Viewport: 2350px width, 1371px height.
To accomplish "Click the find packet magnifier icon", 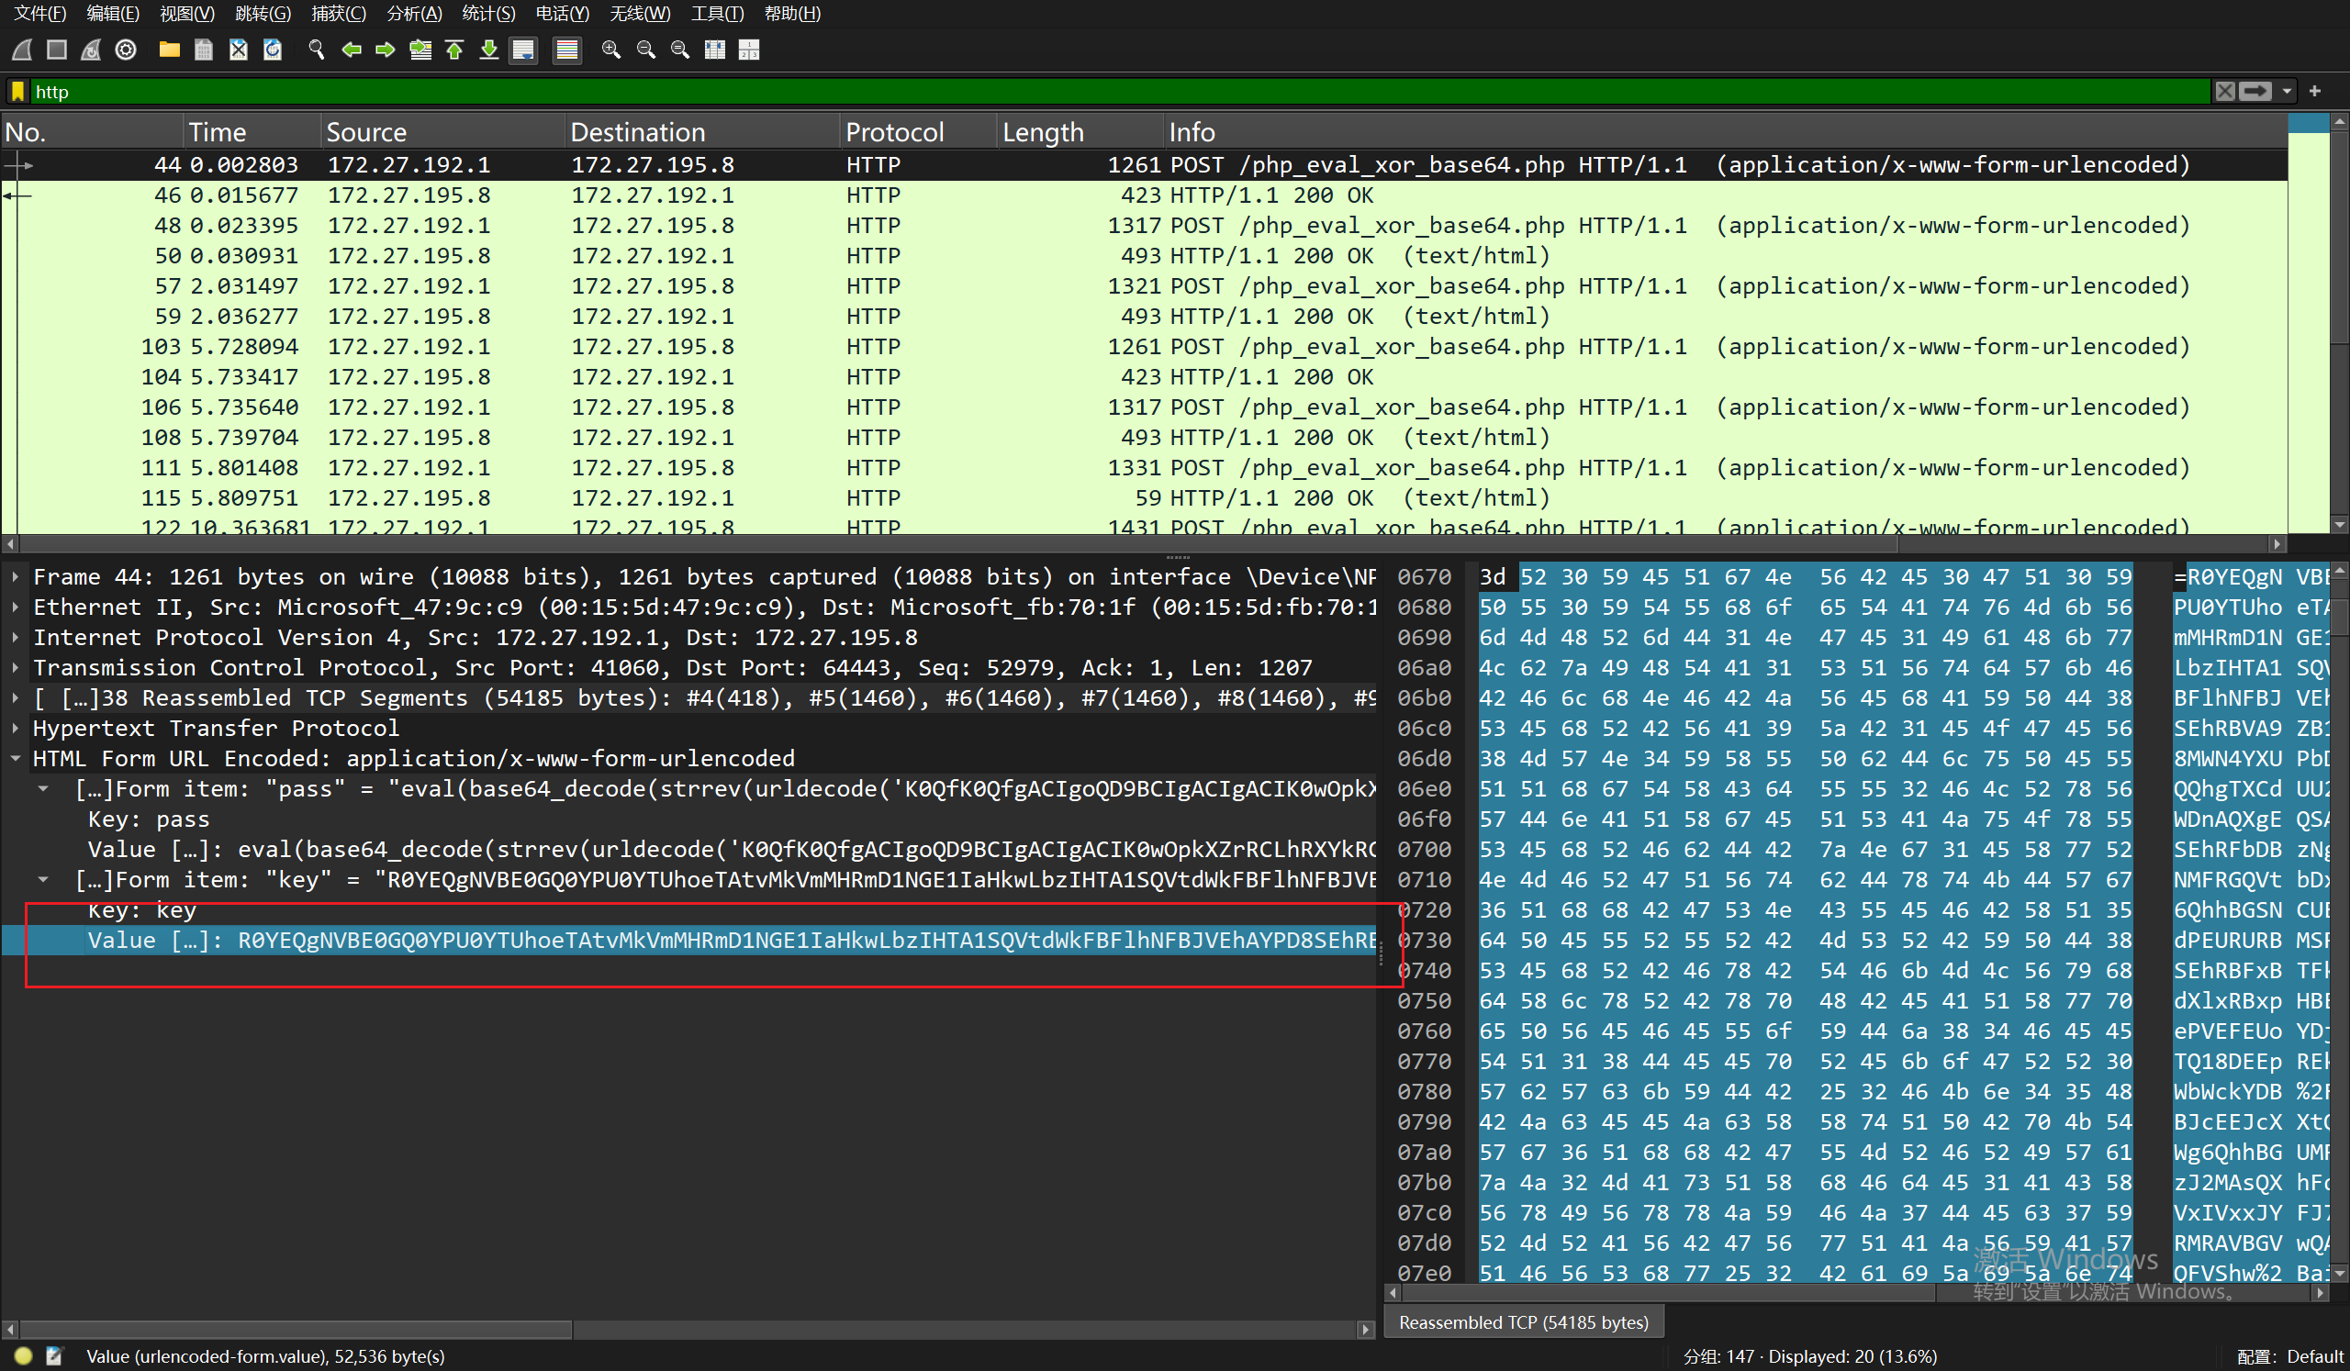I will coord(316,50).
